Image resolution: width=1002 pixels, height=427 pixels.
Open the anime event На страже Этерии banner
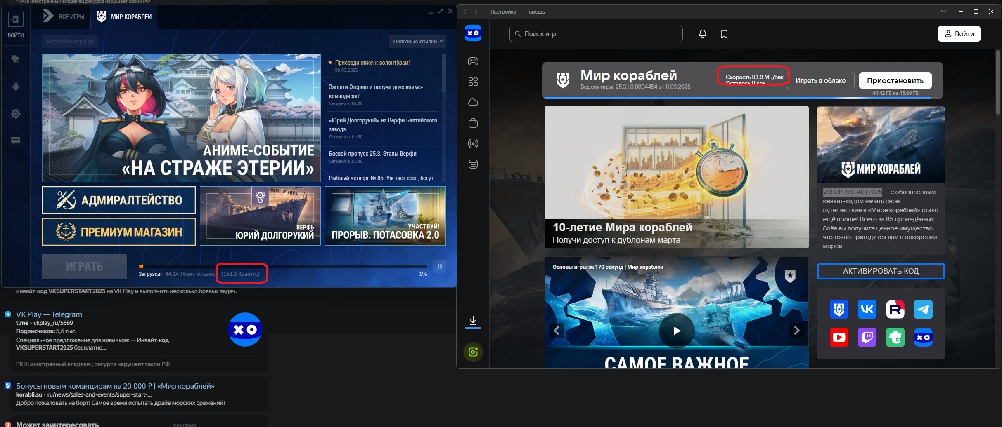point(181,117)
